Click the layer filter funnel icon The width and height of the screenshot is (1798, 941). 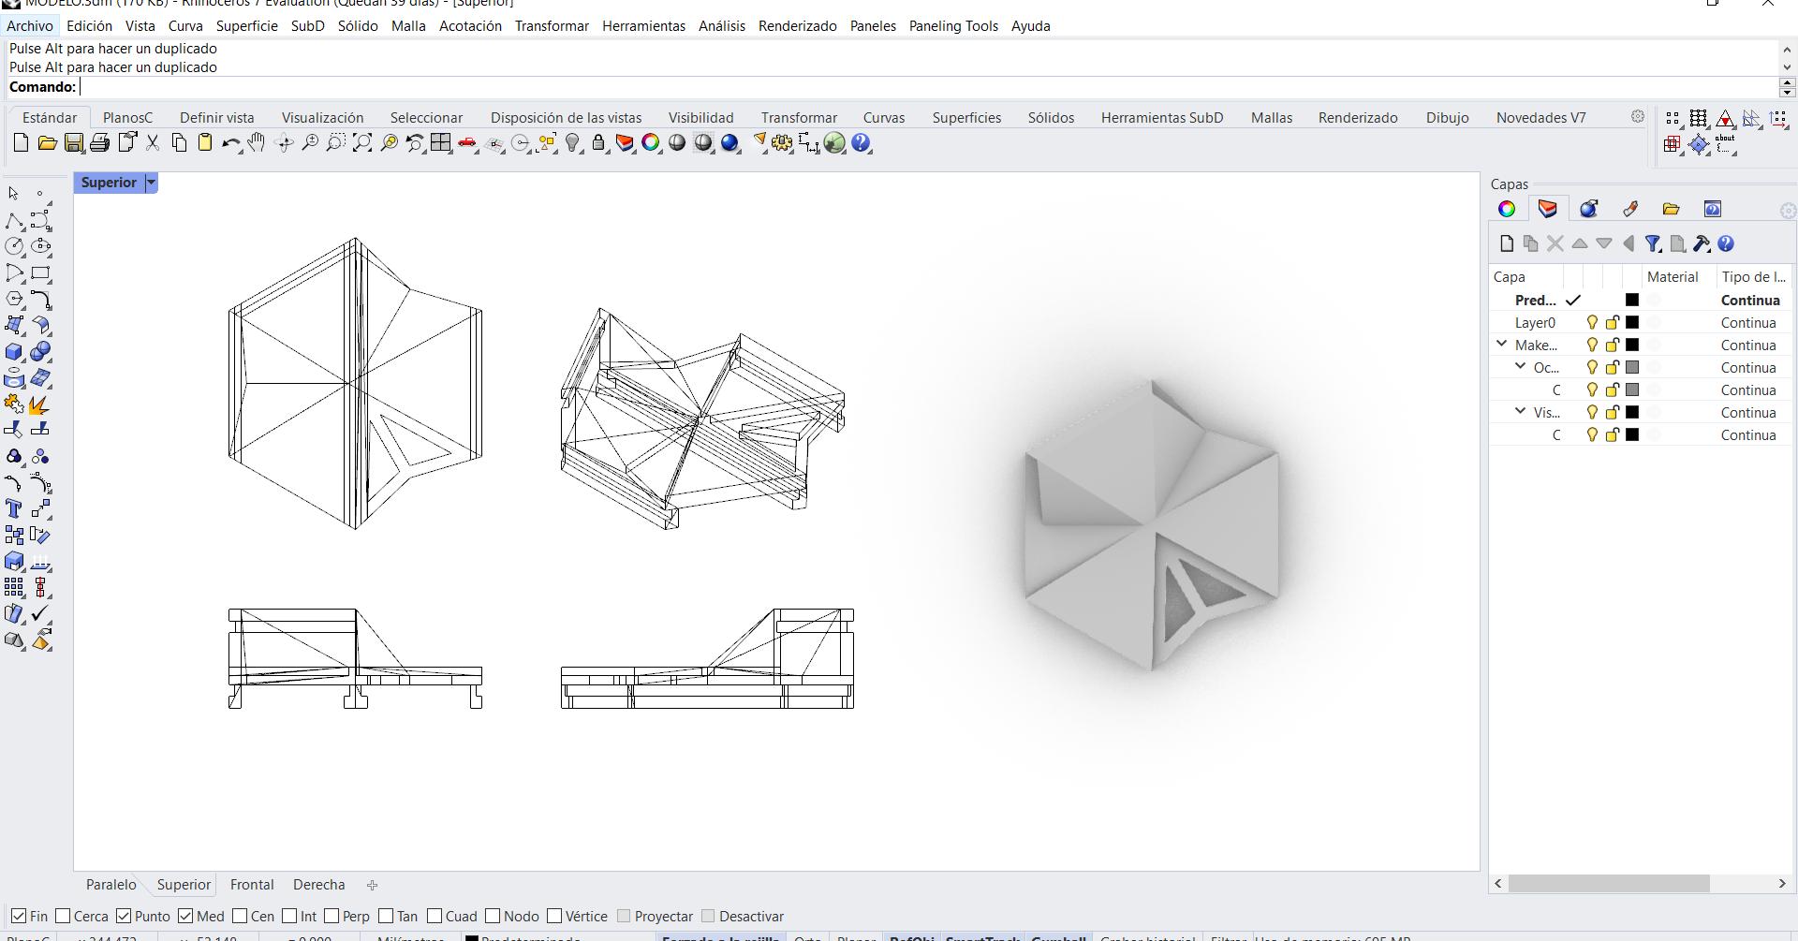click(x=1653, y=244)
